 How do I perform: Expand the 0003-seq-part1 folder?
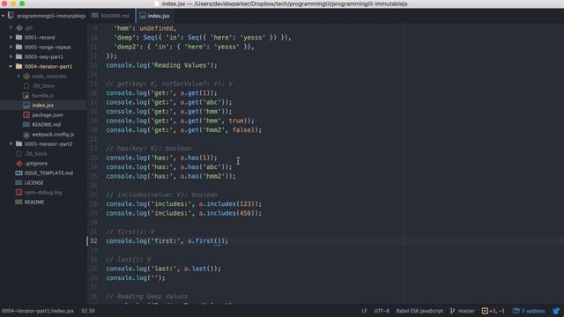[11, 56]
